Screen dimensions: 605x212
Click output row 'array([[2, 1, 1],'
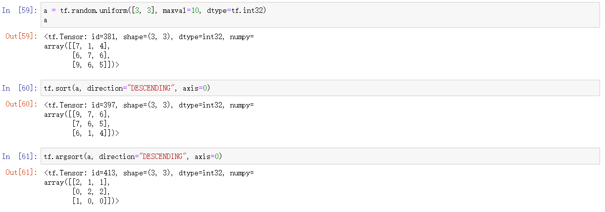pos(77,183)
